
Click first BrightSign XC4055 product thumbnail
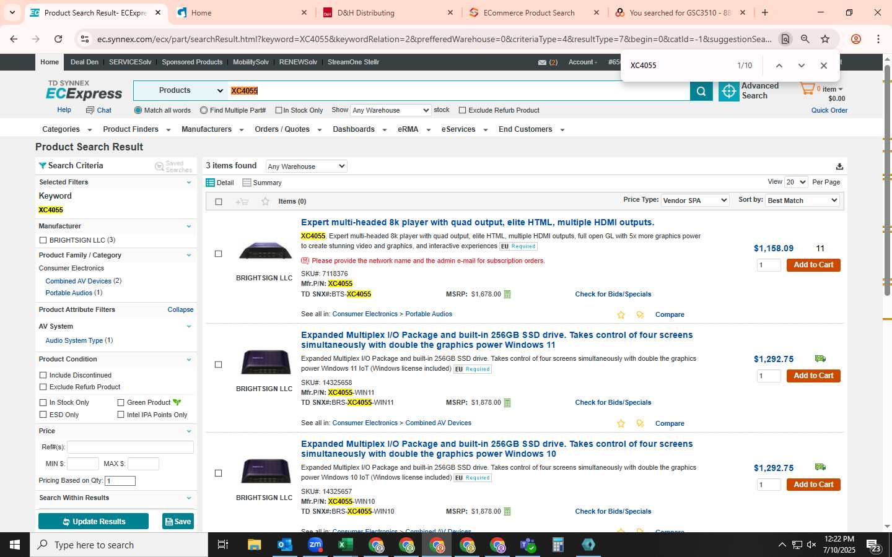[x=265, y=251]
